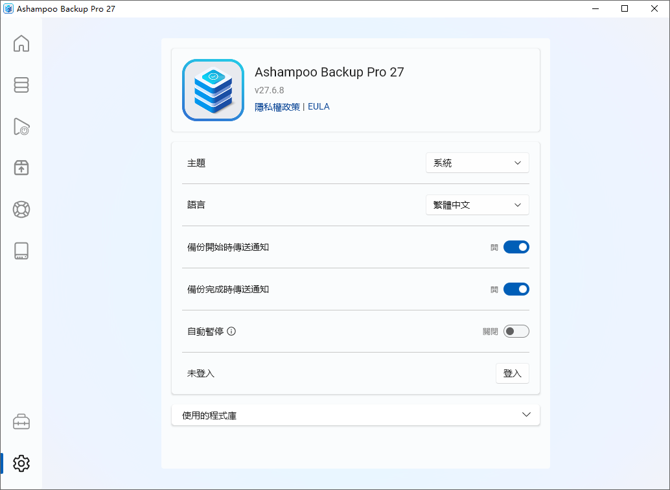Expand the 使用的程式庫 section

(356, 415)
